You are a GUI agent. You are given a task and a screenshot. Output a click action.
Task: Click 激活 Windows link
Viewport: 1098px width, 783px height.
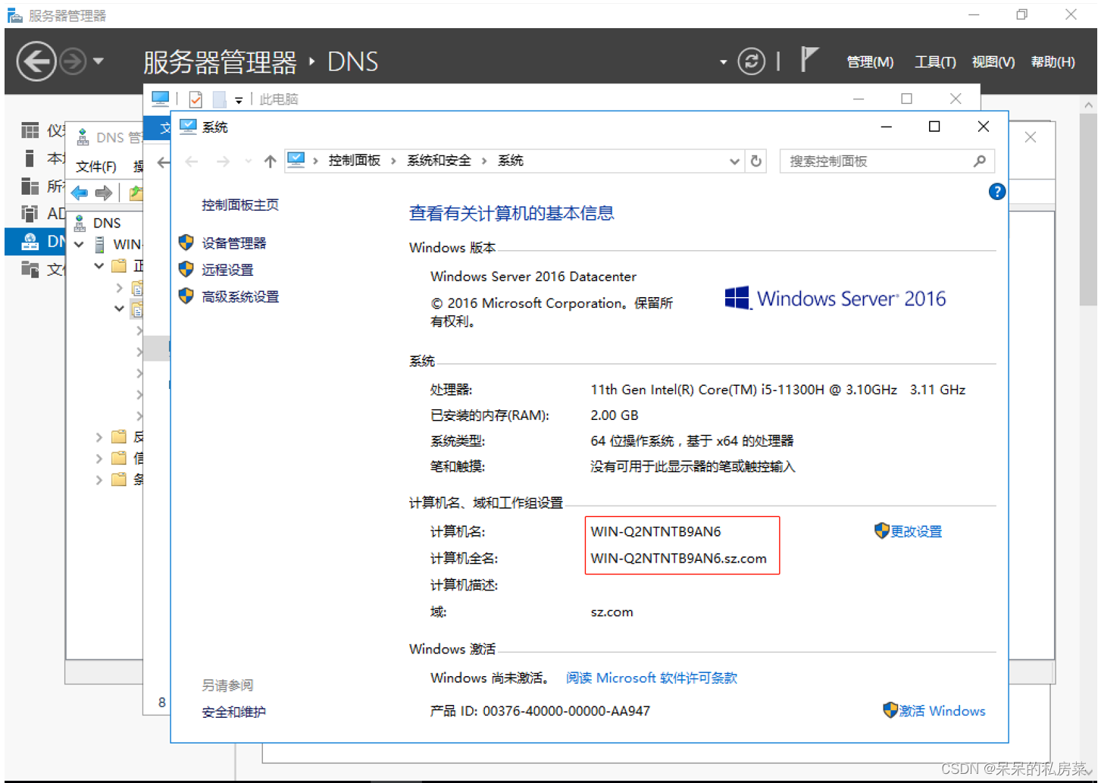pos(942,711)
